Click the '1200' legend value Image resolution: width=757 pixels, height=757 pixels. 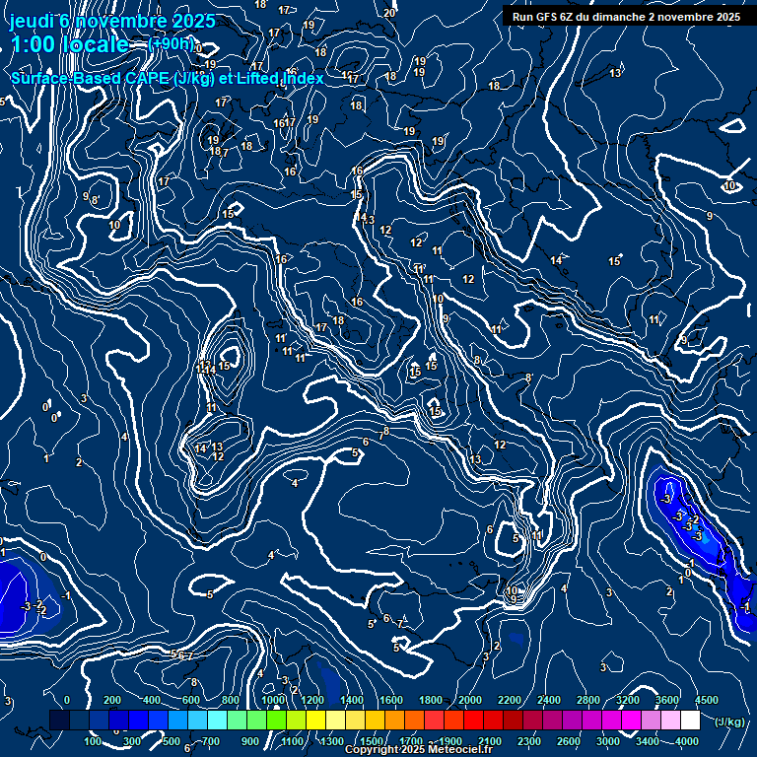(x=312, y=700)
